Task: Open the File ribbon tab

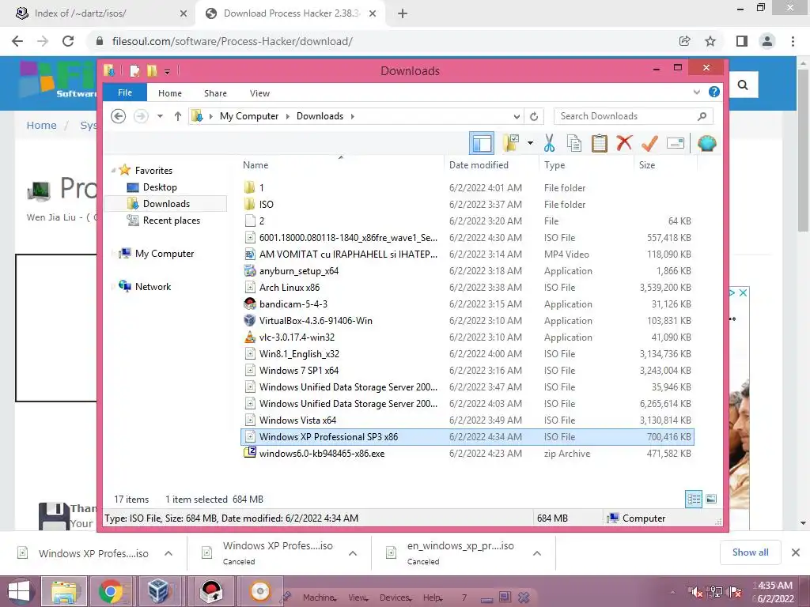Action: [x=125, y=92]
